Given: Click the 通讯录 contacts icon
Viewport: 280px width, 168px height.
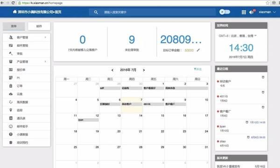Looking at the screenshot, I should 11,118.
